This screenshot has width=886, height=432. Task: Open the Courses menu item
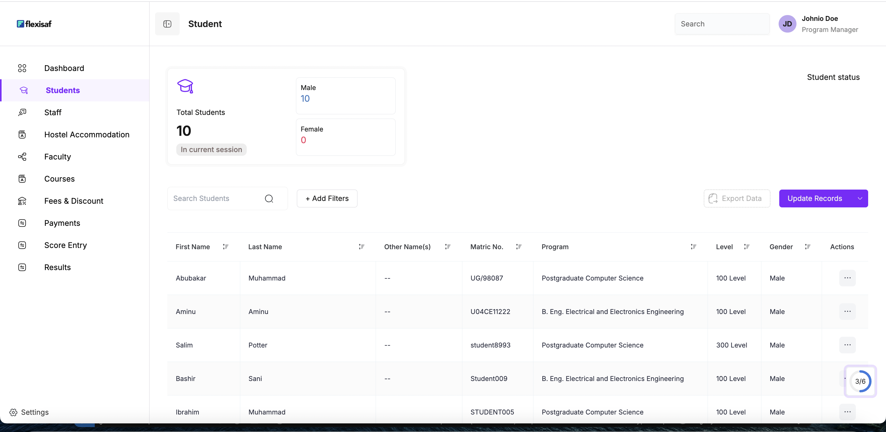[75, 179]
